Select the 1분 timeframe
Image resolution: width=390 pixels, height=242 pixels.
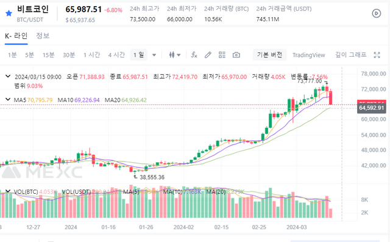[x=12, y=55]
